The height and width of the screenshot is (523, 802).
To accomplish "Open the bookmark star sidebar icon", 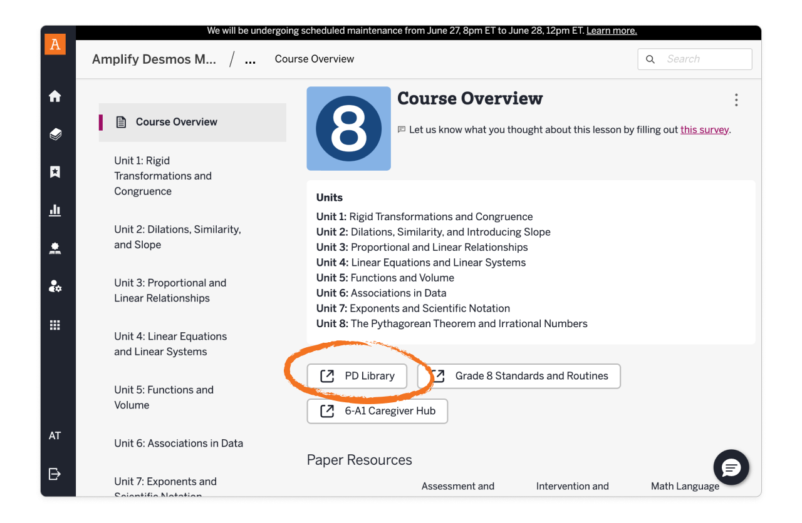I will click(55, 172).
